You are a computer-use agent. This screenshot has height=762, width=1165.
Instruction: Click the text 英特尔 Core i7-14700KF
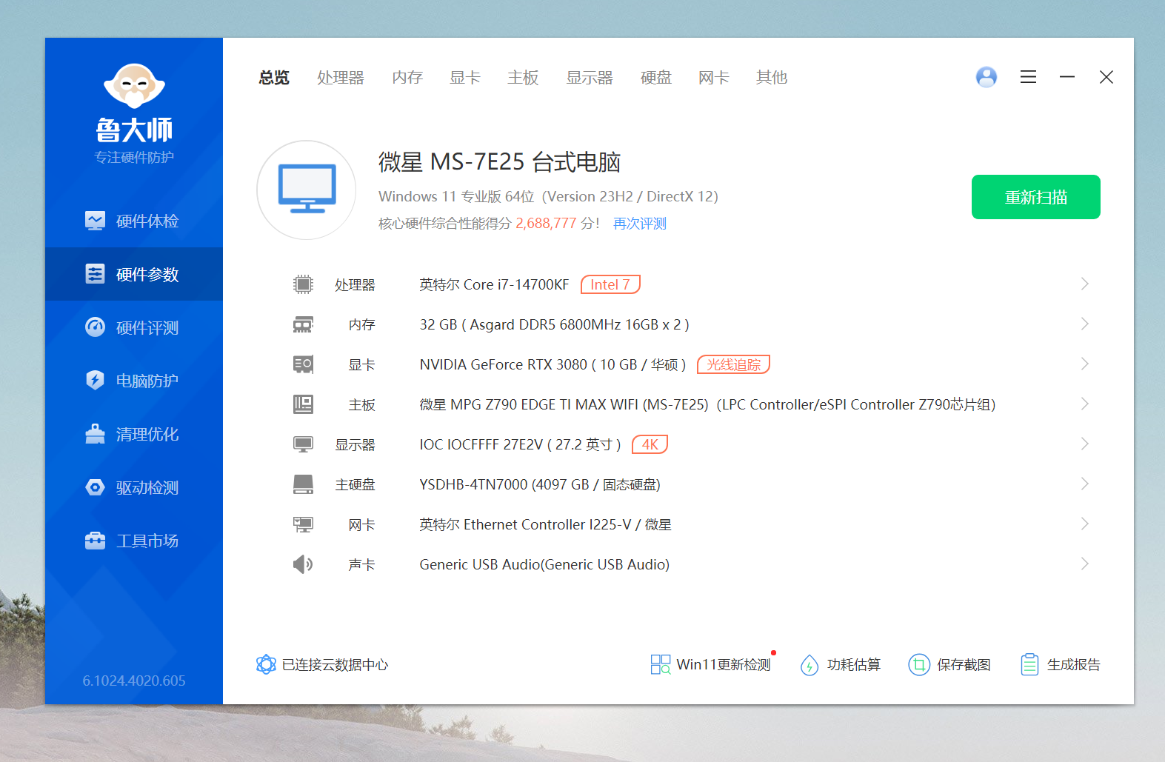(494, 284)
